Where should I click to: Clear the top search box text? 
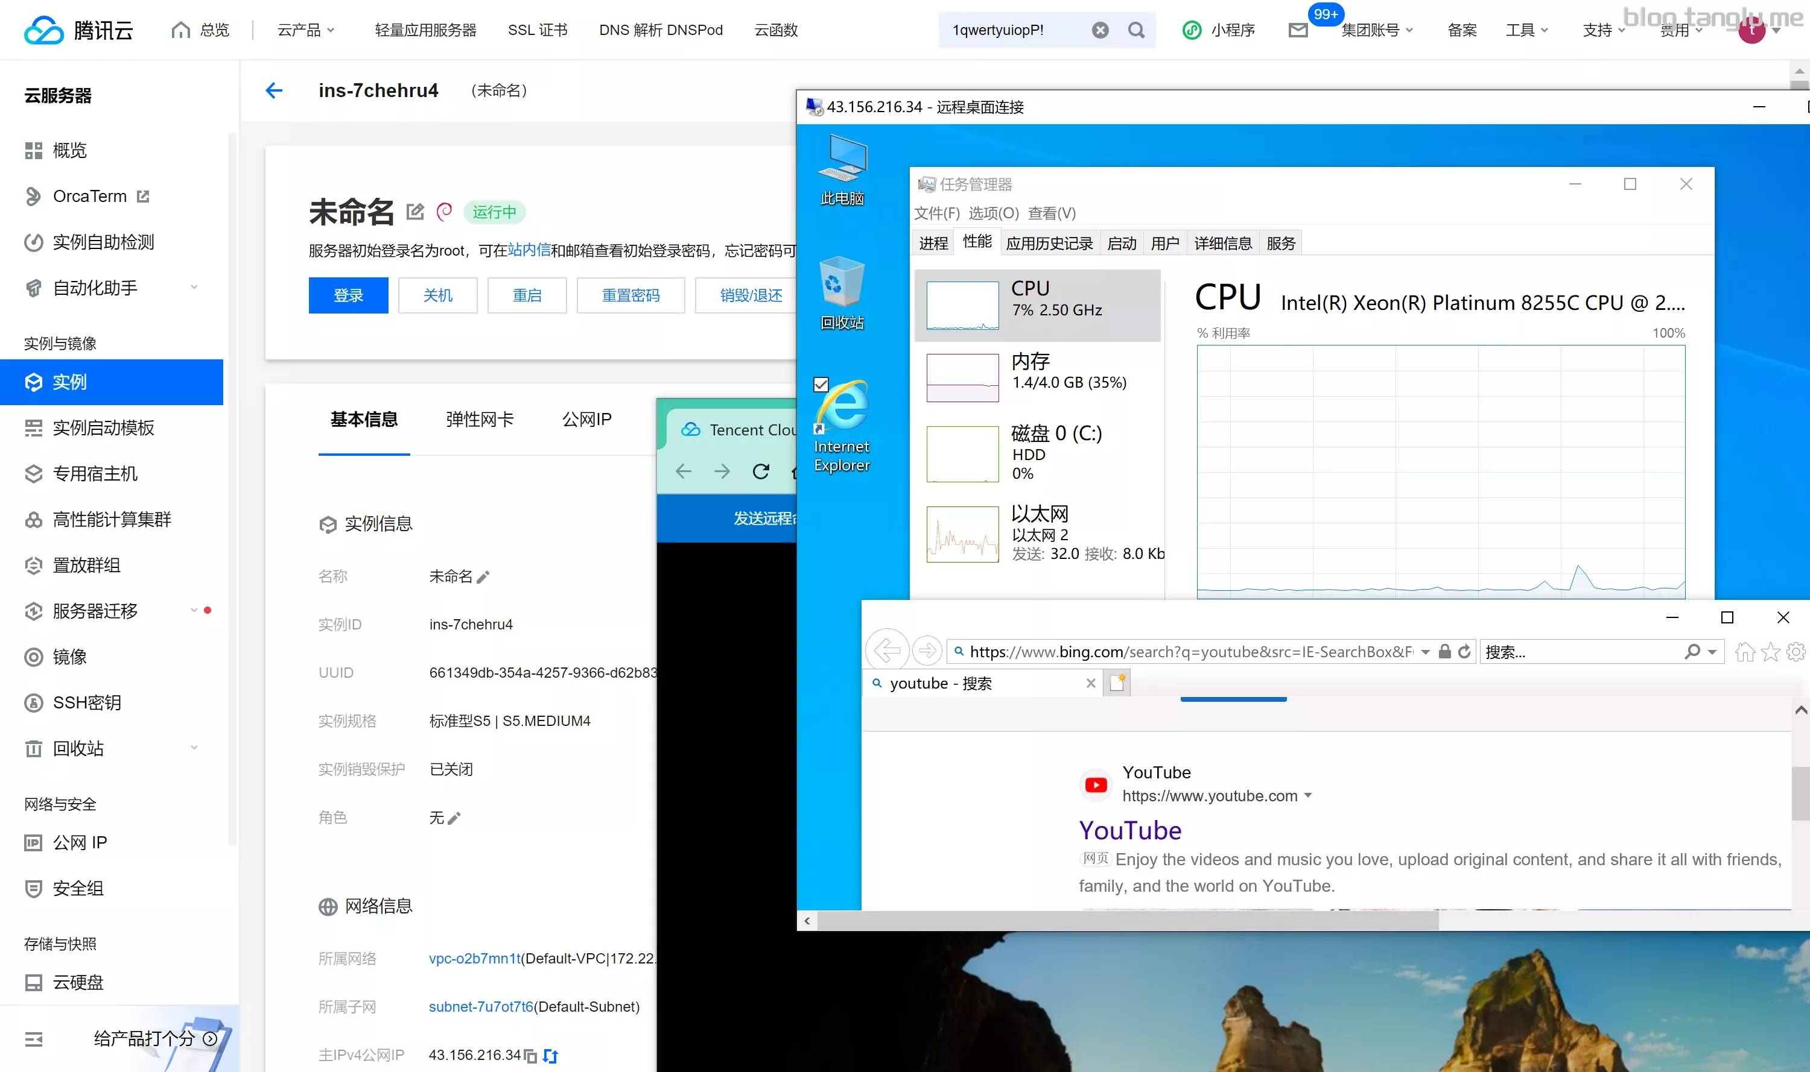click(1099, 30)
